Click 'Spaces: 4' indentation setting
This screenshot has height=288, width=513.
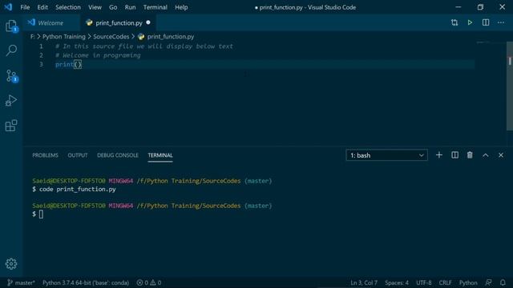(x=397, y=282)
